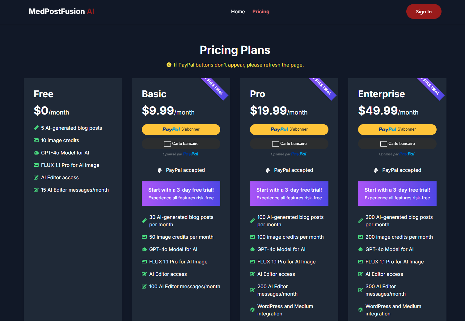The height and width of the screenshot is (321, 465).
Task: Click the Pro plan free trial banner
Action: point(289,193)
